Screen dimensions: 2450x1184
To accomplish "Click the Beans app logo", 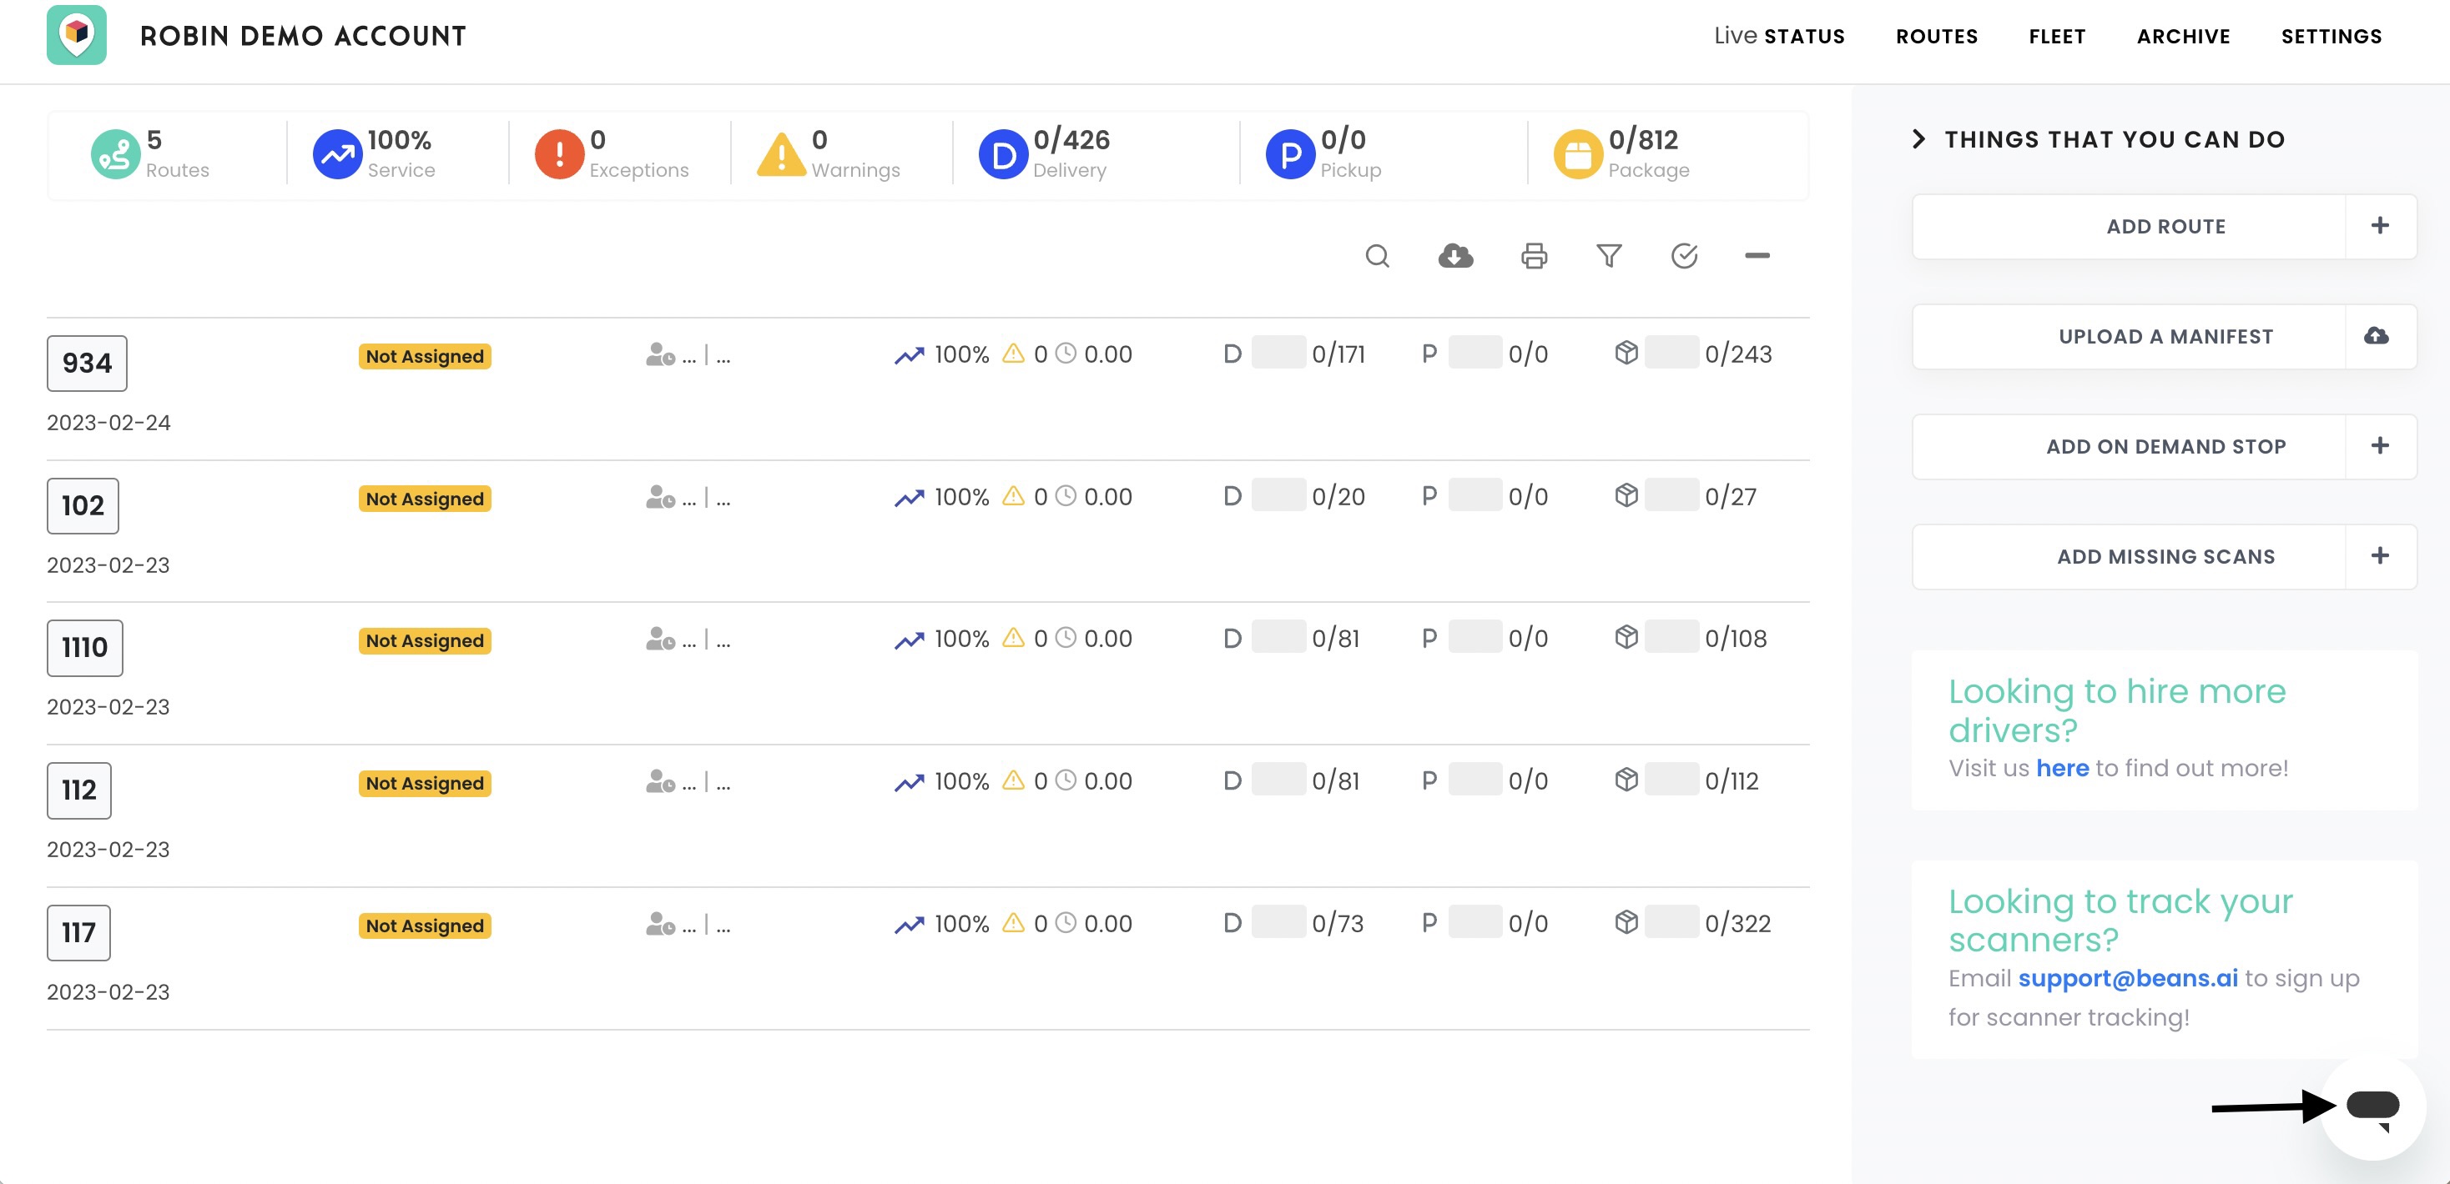I will [x=76, y=35].
